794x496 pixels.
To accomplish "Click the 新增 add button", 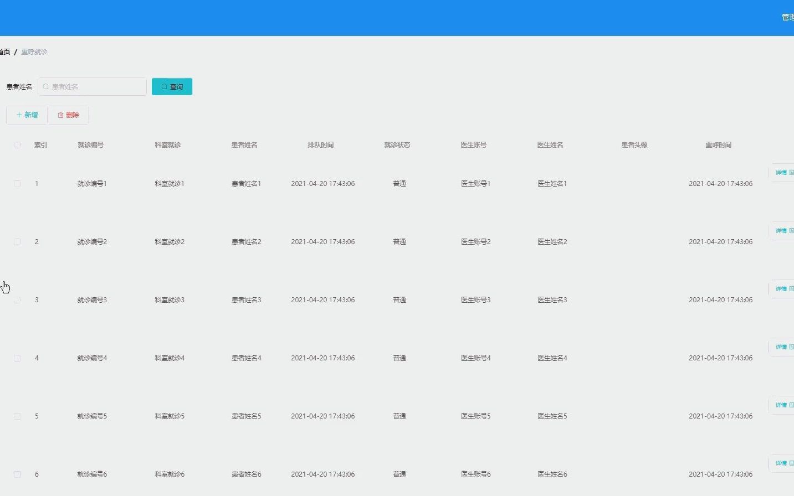I will tap(27, 115).
